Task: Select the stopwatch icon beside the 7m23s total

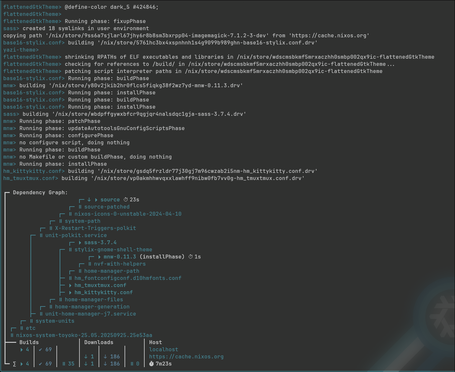Action: click(x=151, y=364)
